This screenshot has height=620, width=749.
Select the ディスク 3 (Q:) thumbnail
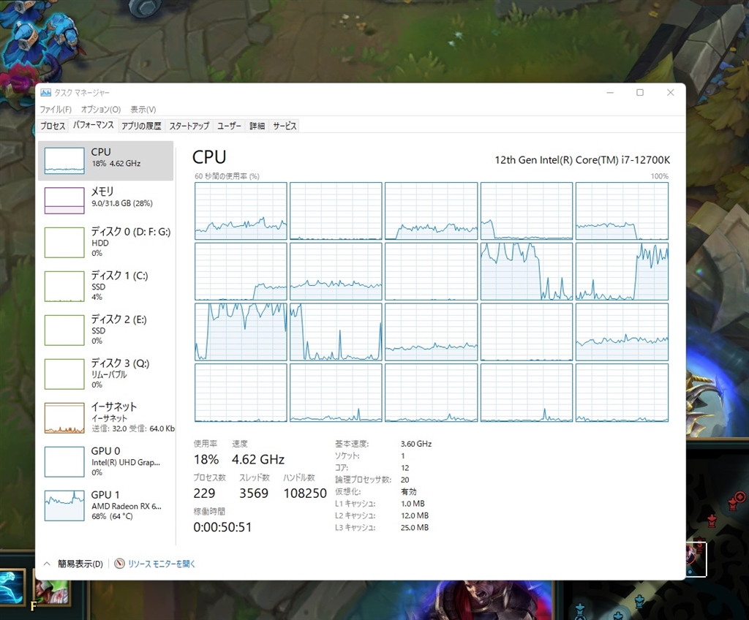click(64, 374)
